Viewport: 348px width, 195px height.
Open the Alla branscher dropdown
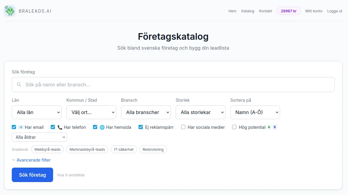click(146, 112)
